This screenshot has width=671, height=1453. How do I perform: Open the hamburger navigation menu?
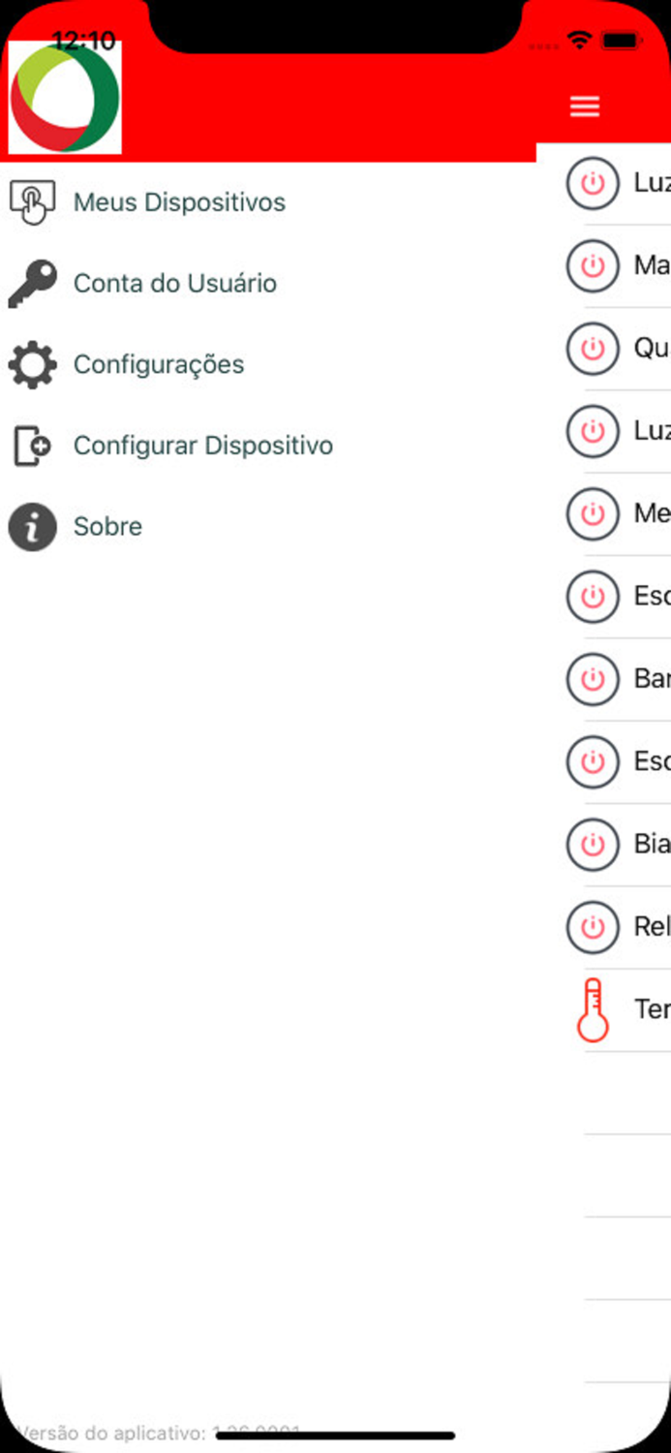coord(585,107)
